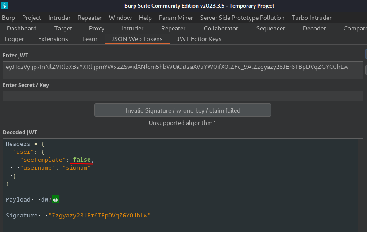This screenshot has height=232, width=367.
Task: Open the Intruder menu in menu bar
Action: pyautogui.click(x=59, y=18)
